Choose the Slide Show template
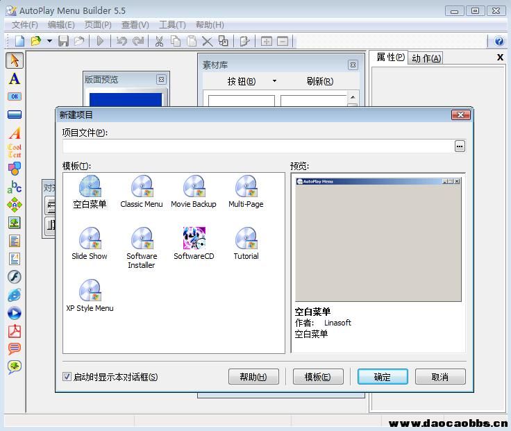Screen dimensions: 511x431 (90, 244)
